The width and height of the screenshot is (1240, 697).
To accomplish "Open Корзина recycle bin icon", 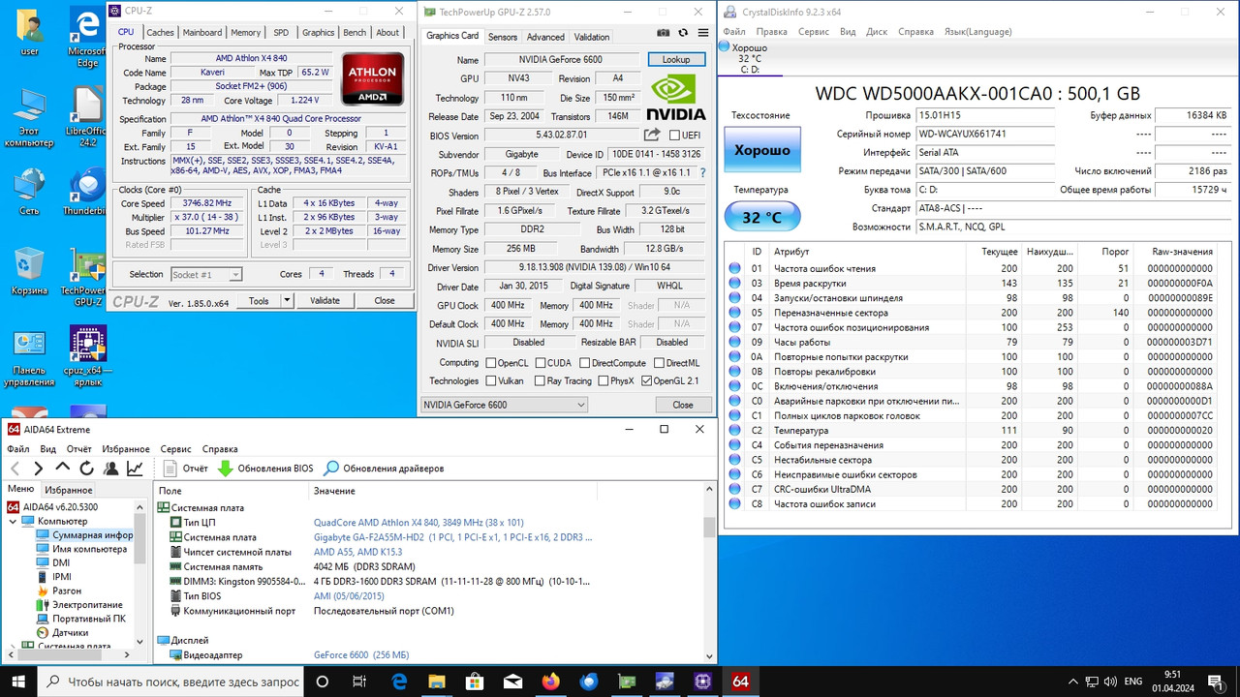I will 29,271.
